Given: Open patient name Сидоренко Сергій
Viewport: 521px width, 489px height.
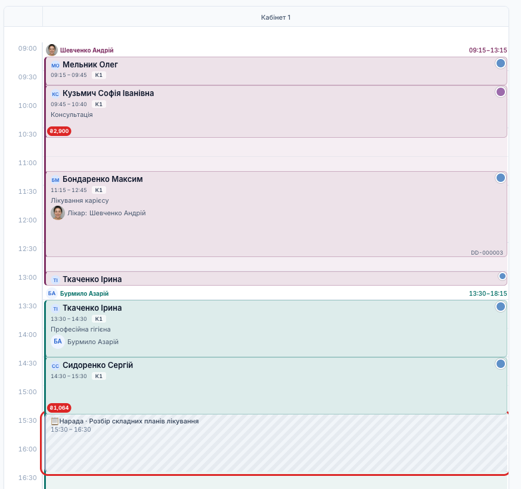Looking at the screenshot, I should click(x=98, y=365).
